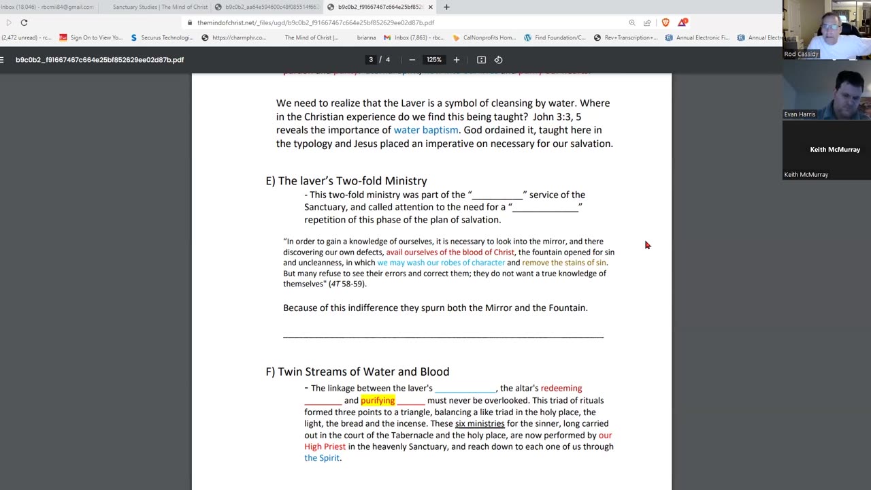Screen dimensions: 871x490
Task: Open Sign On to View Yo... bookmark
Action: coord(91,37)
